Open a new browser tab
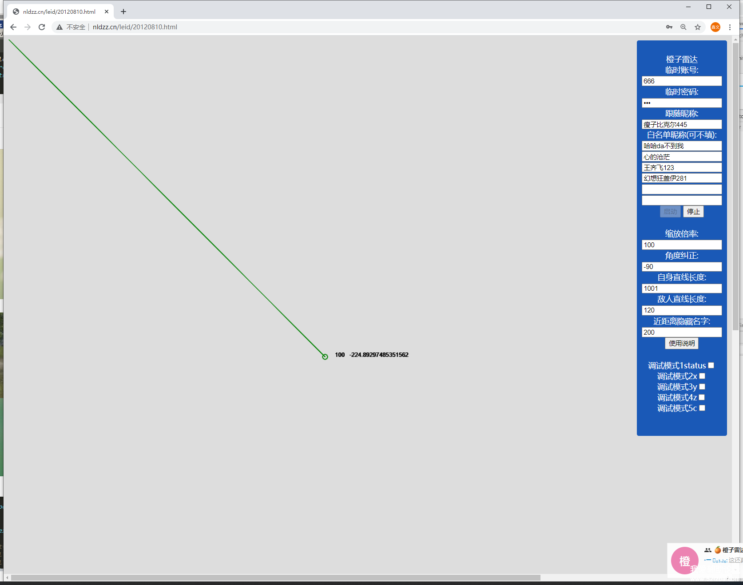 123,12
